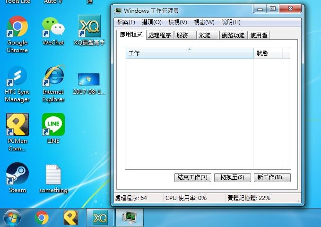Switch to the 處理程序 tab
Viewport: 321px width, 227px height.
point(160,35)
